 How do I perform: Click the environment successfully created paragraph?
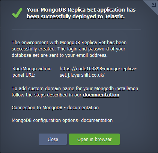click(x=69, y=49)
